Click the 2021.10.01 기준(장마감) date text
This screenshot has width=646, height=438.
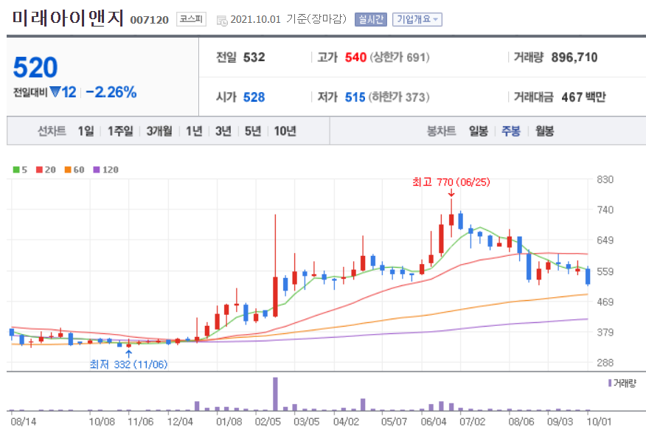click(288, 19)
